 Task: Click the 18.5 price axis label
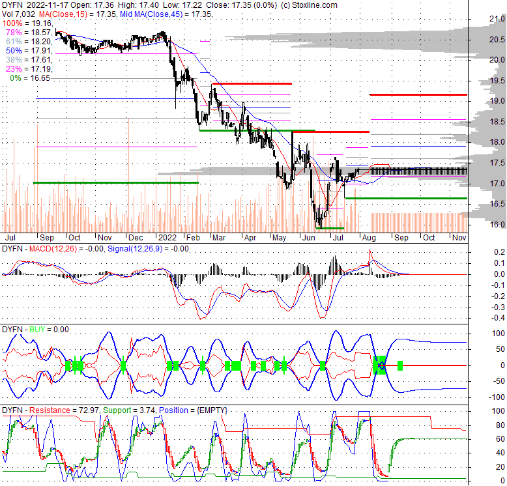point(497,121)
